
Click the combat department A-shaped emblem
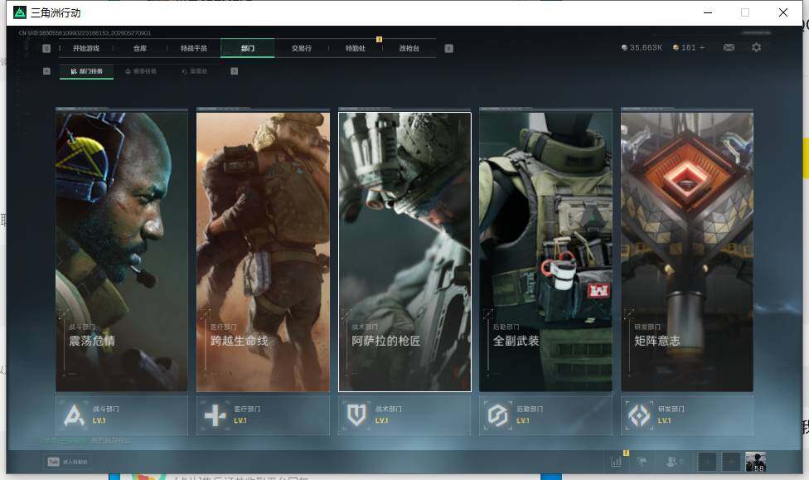(74, 415)
